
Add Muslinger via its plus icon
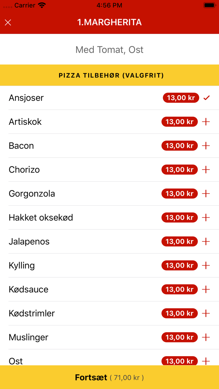(206, 337)
